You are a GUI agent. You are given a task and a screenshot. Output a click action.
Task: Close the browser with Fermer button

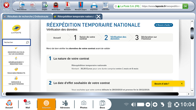tap(6, 6)
